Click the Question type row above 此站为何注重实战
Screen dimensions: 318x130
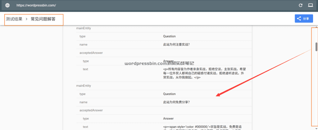(x=169, y=36)
